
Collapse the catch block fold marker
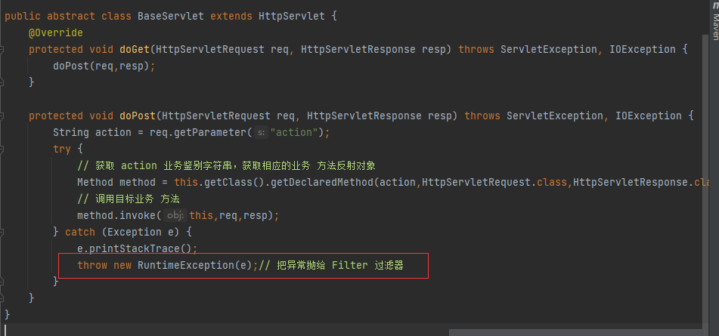pos(2,232)
